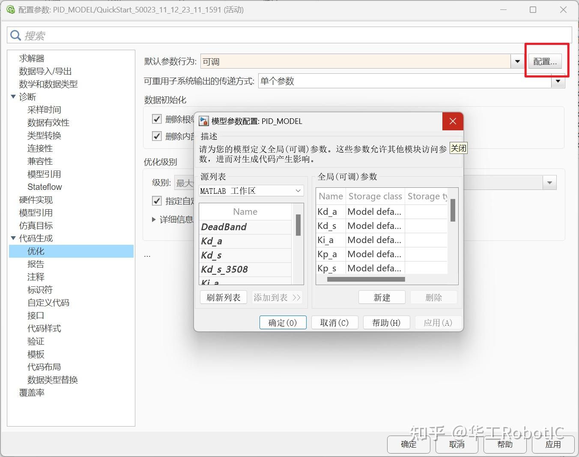This screenshot has height=457, width=579.
Task: Click the 模型参数配置 dialog icon
Action: point(204,121)
